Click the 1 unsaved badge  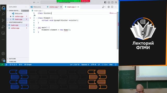click(25, 11)
